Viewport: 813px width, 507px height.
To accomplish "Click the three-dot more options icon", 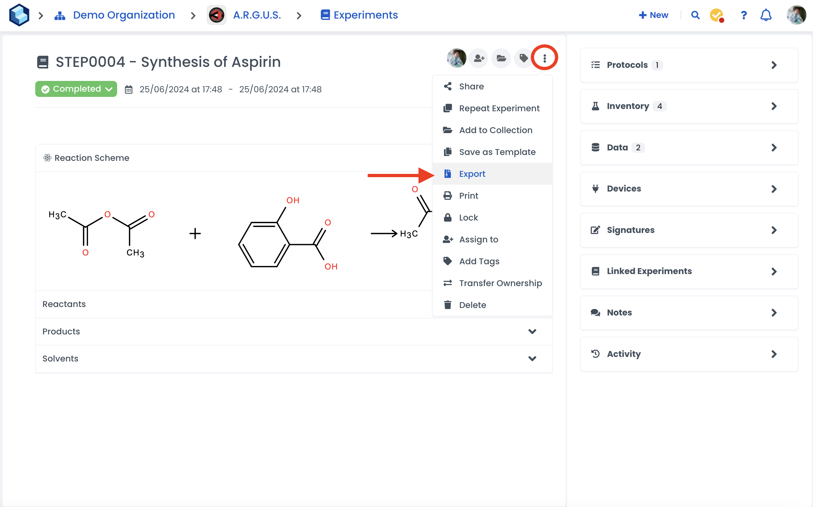I will [x=544, y=58].
